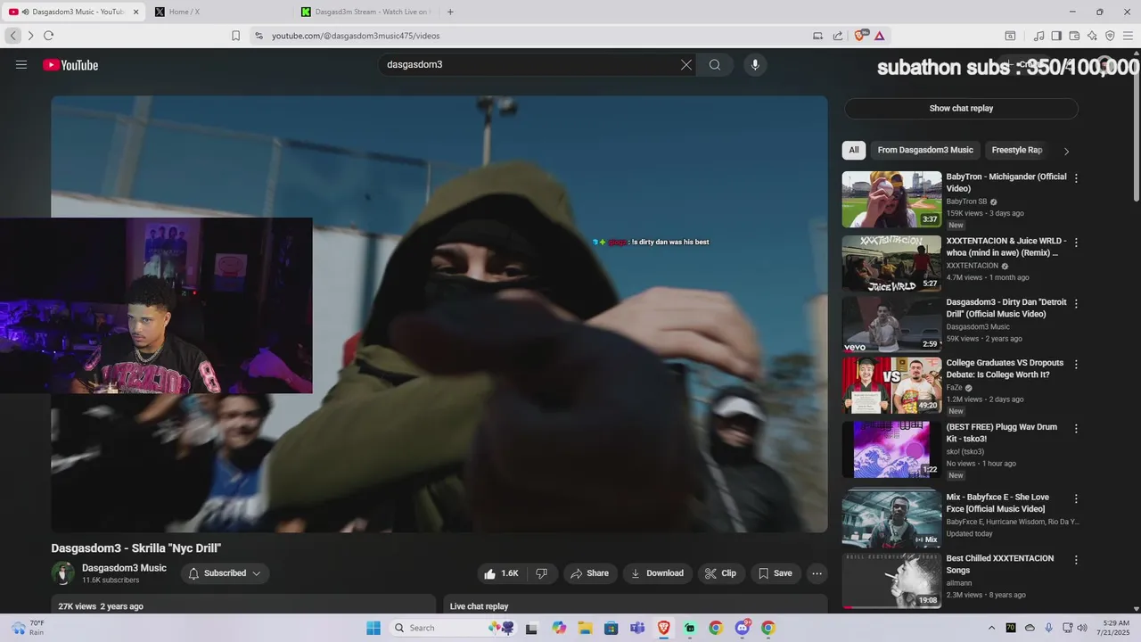Image resolution: width=1141 pixels, height=642 pixels.
Task: Open the Brave VPN shield icon
Action: (x=1110, y=36)
